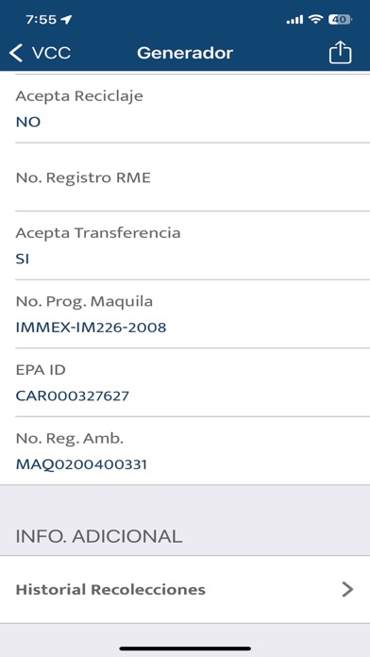
Task: Open the Historial Recolecciones row
Action: (185, 590)
